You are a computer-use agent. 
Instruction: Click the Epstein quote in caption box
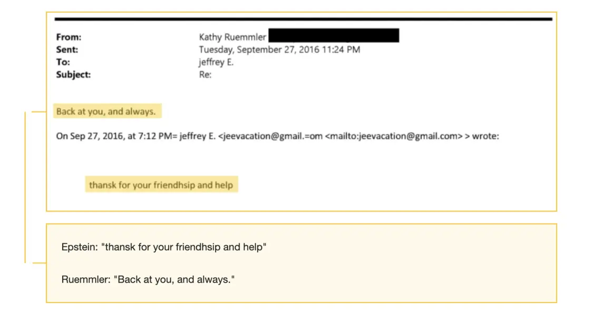(164, 247)
